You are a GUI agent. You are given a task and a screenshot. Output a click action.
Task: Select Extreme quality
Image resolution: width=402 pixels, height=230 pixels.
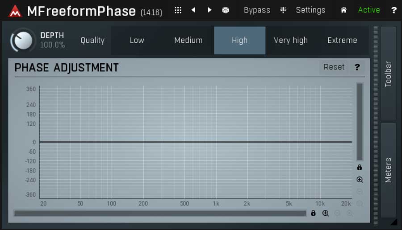tap(342, 41)
